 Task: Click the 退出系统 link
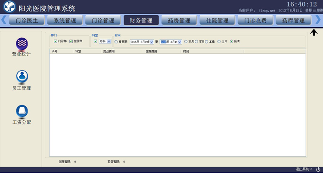tap(304, 169)
